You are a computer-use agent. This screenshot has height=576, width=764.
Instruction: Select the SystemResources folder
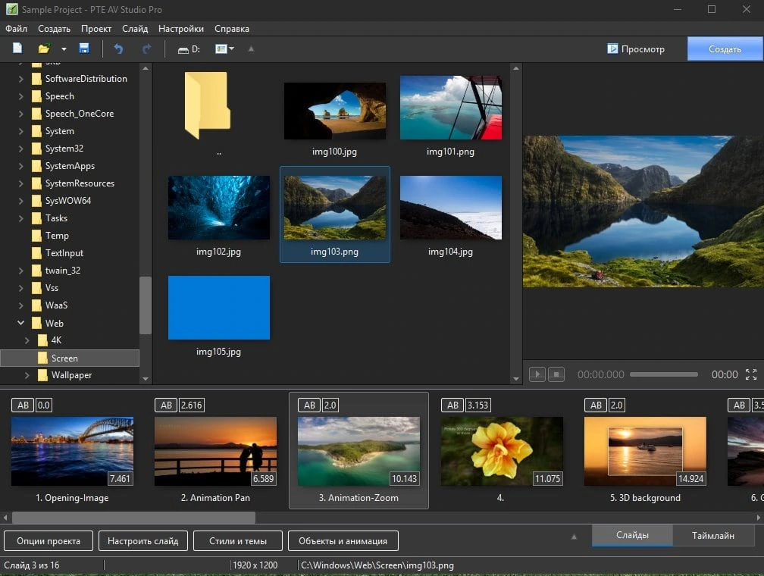pyautogui.click(x=80, y=183)
